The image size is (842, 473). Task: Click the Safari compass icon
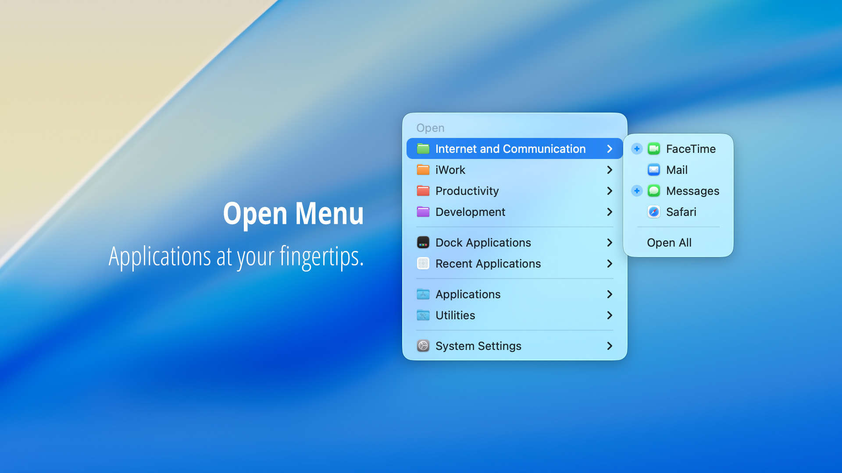tap(654, 212)
